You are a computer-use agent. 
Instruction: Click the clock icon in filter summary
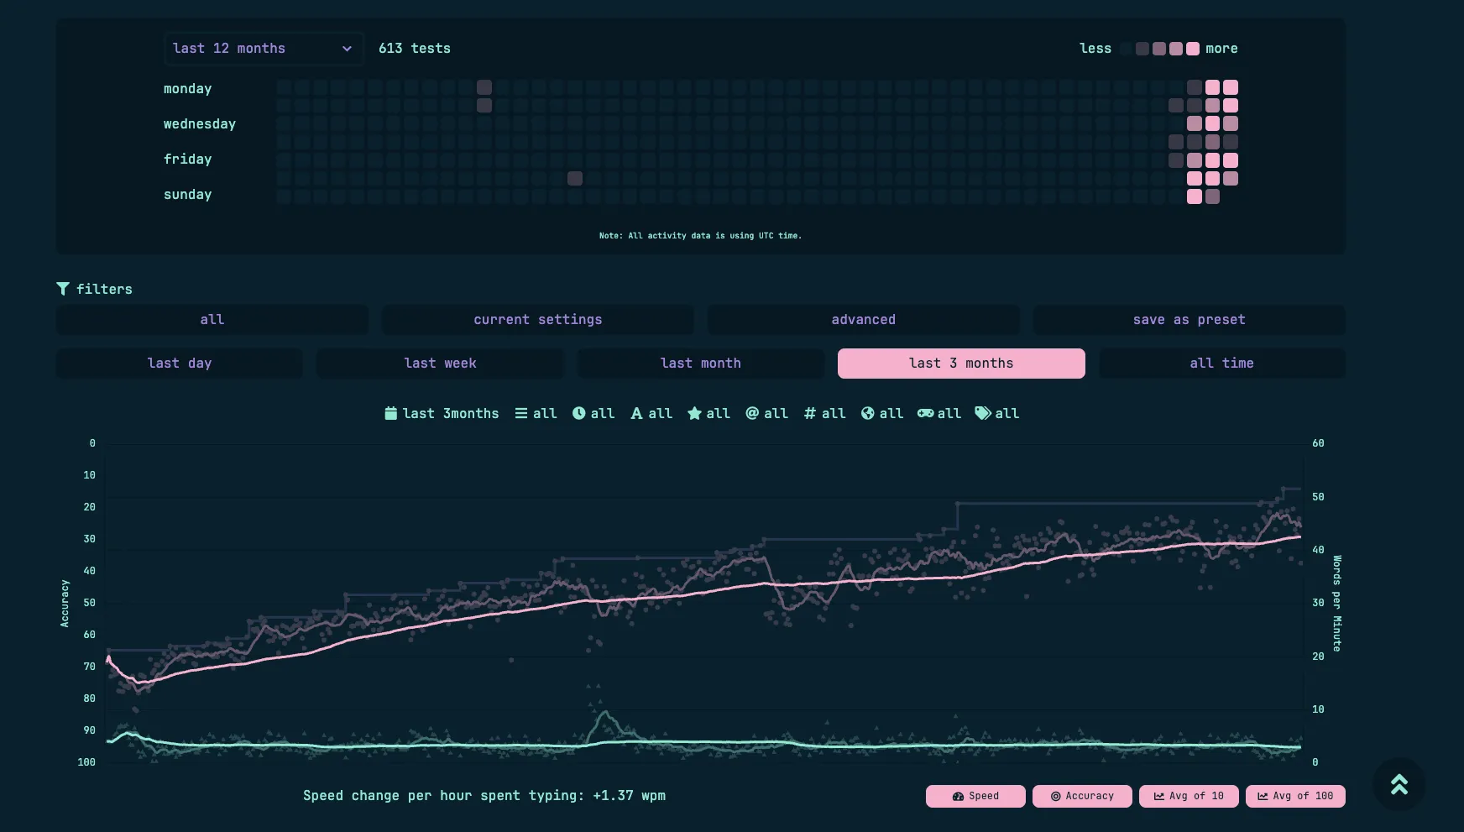coord(578,413)
